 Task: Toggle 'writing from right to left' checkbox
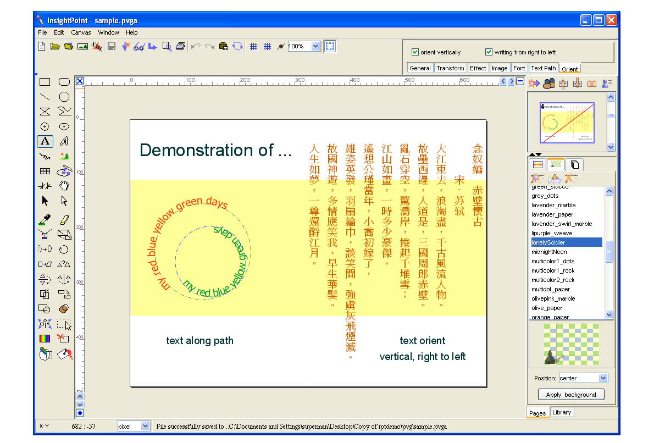tap(489, 52)
